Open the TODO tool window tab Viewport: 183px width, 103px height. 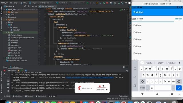click(7, 96)
